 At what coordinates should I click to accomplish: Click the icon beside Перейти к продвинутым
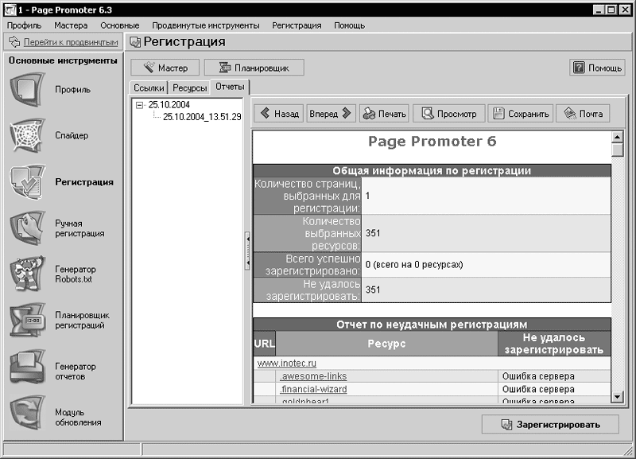(14, 42)
